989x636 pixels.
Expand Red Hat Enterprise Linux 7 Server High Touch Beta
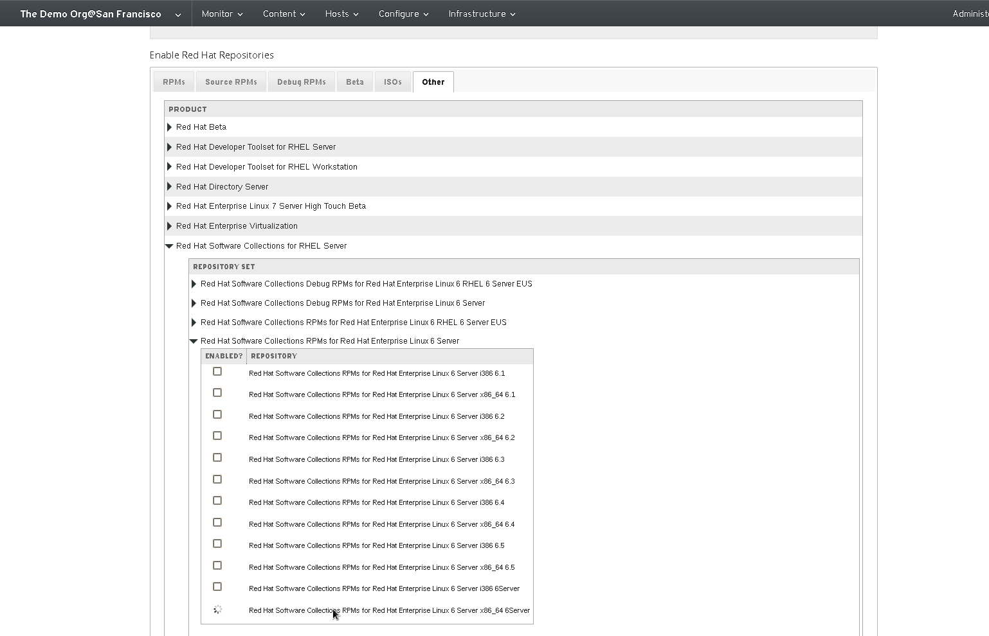(170, 206)
